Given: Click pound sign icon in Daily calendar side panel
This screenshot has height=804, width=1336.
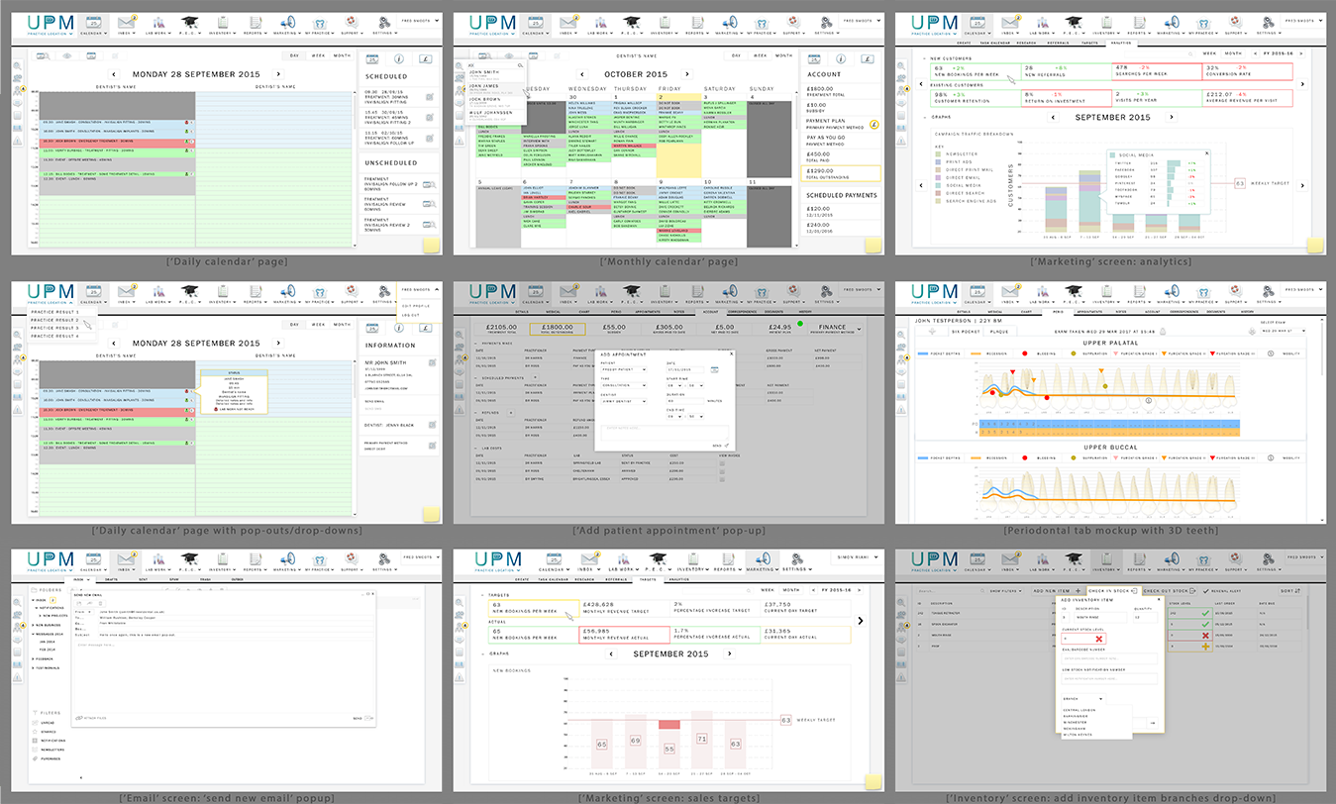Looking at the screenshot, I should 426,58.
